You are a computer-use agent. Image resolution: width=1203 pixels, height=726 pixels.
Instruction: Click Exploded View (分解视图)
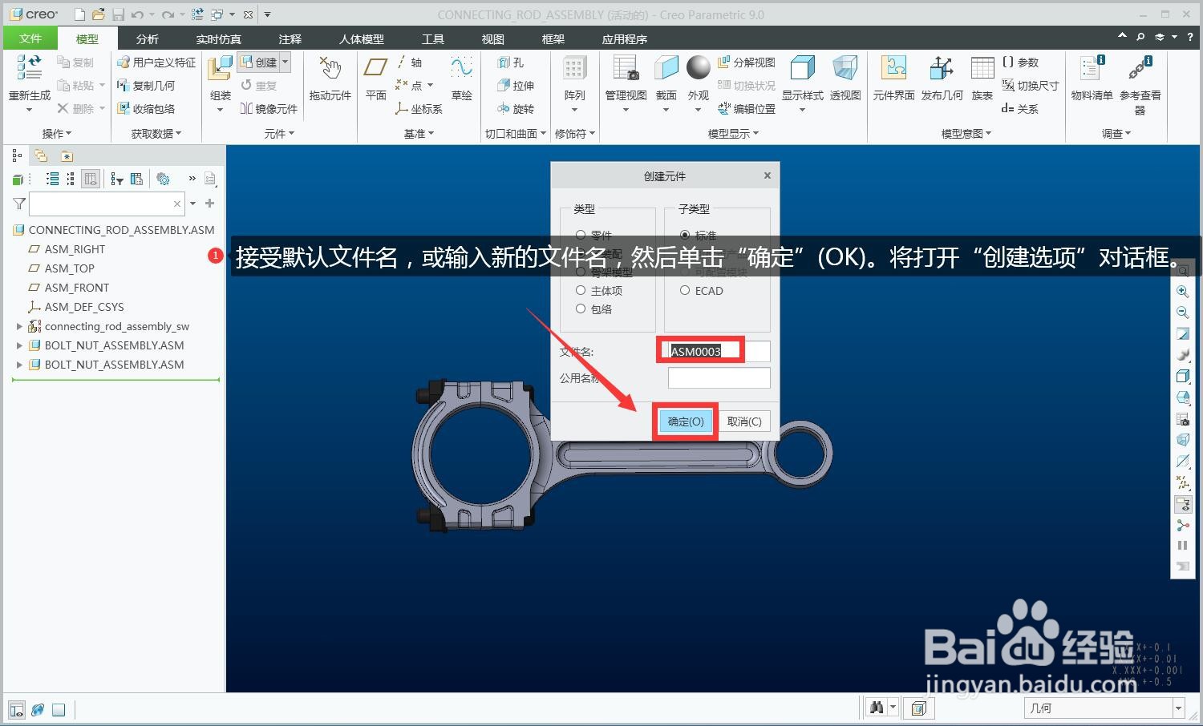click(x=747, y=63)
